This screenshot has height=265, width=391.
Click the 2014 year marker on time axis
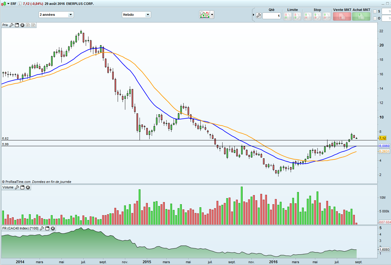20,262
